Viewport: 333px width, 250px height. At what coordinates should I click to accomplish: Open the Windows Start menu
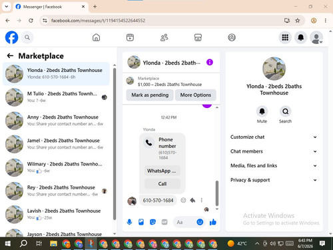(8, 243)
